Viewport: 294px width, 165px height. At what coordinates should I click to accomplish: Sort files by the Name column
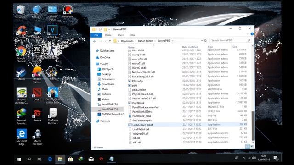point(131,47)
